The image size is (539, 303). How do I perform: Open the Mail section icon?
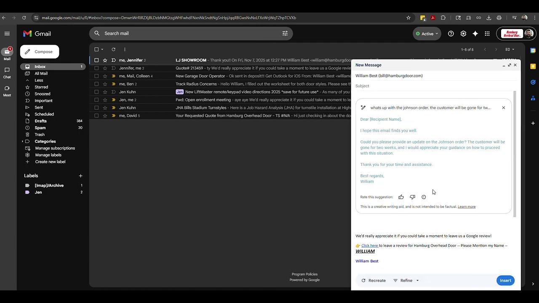7,52
